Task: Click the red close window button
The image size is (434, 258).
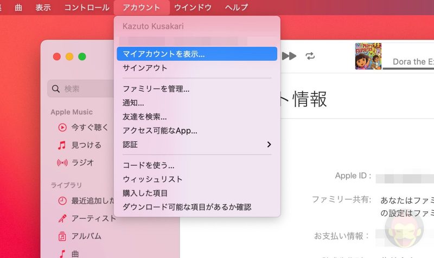Action: click(x=57, y=56)
